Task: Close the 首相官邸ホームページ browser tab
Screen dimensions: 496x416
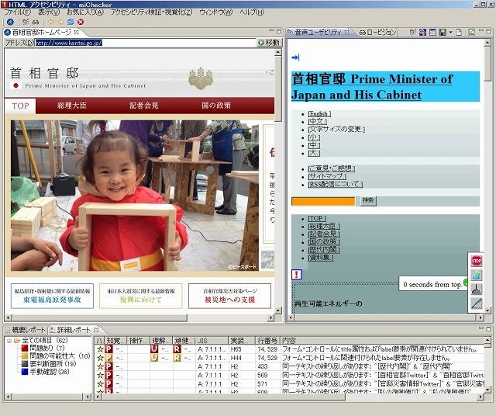Action: pyautogui.click(x=77, y=33)
